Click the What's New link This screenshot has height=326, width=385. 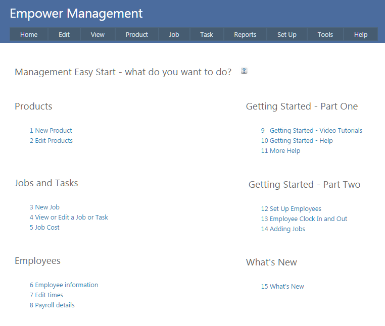282,286
